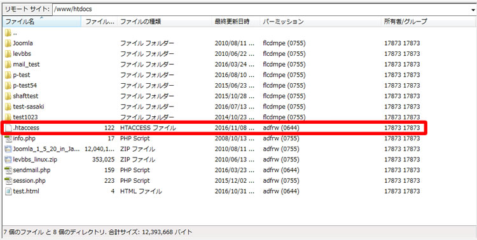477x240 pixels.
Task: Click the .htaccess file icon
Action: click(8, 128)
